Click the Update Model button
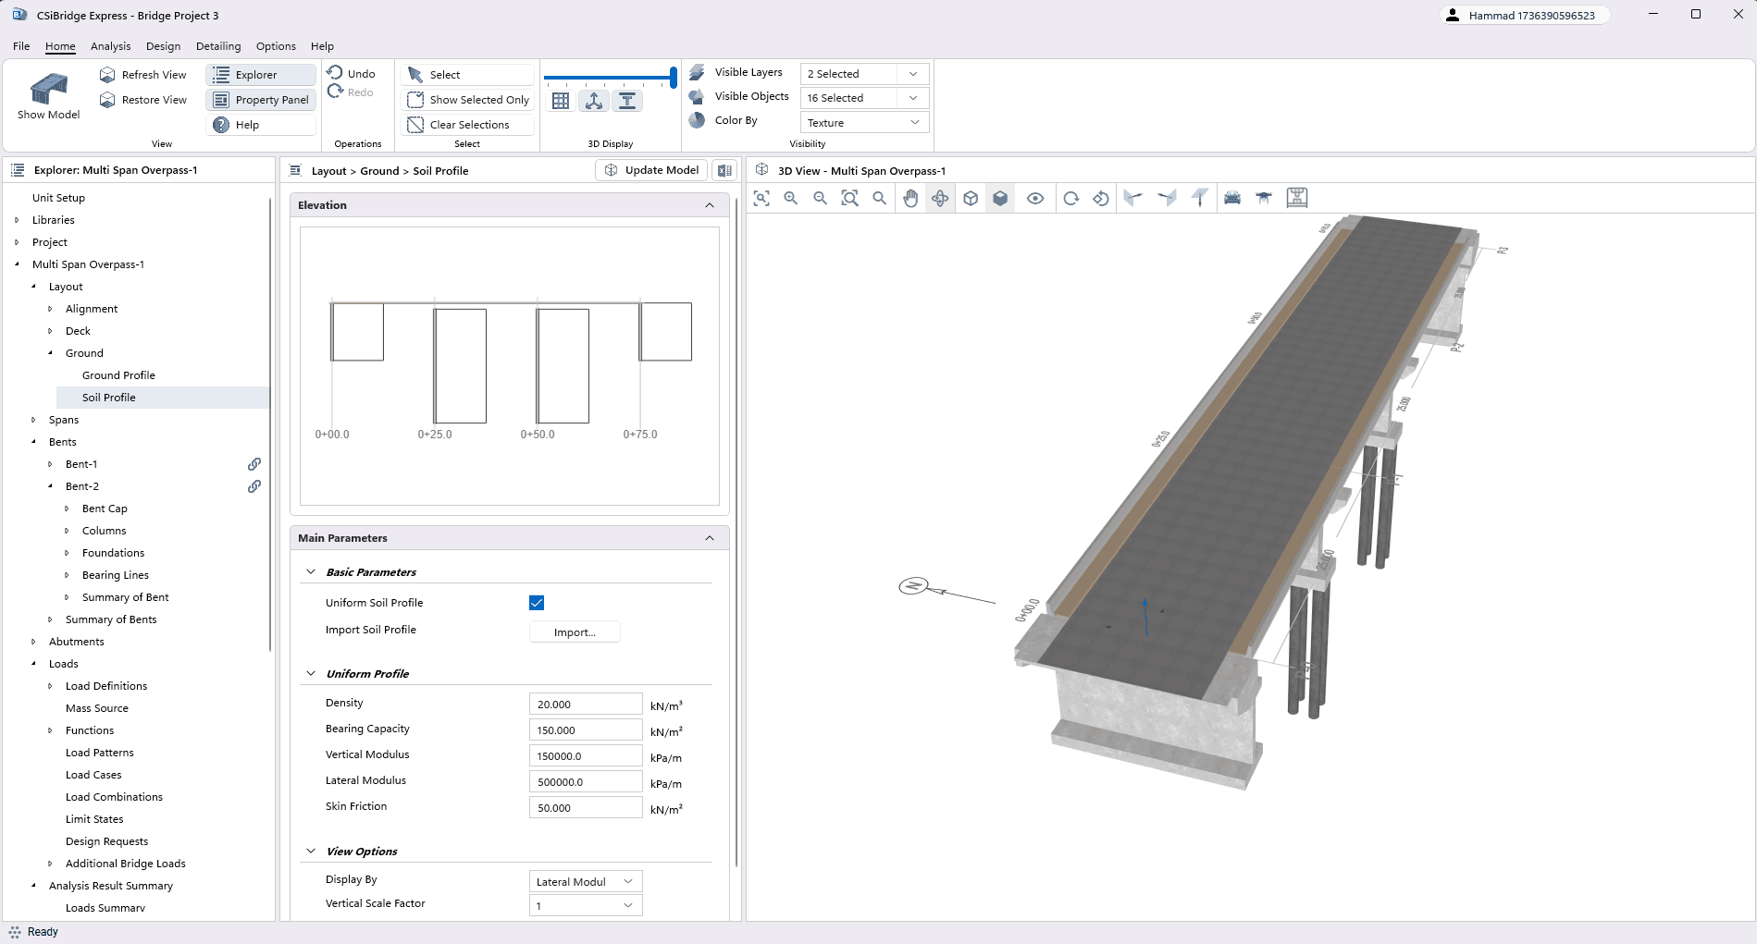 (x=651, y=170)
